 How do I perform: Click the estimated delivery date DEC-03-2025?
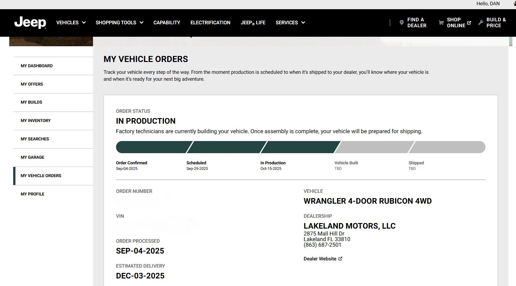tap(140, 276)
